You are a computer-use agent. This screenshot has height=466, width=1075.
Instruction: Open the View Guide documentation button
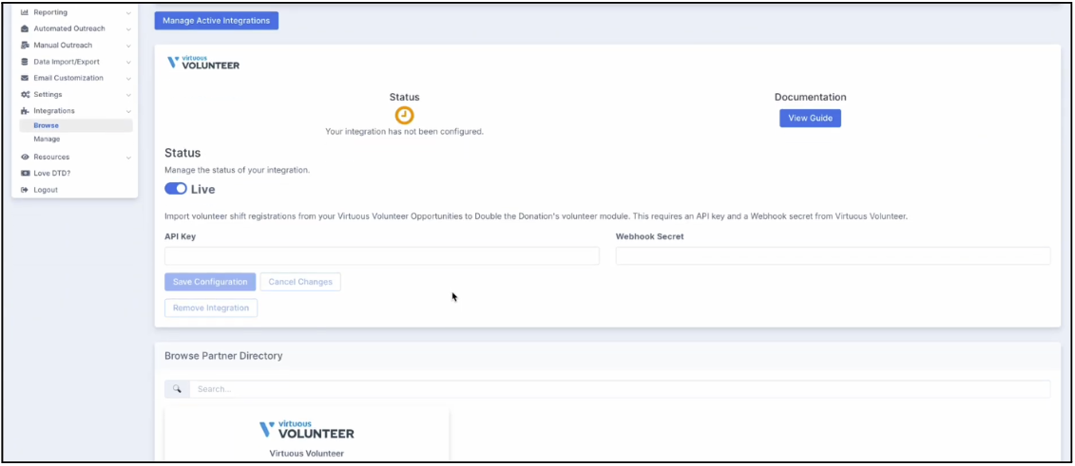810,118
